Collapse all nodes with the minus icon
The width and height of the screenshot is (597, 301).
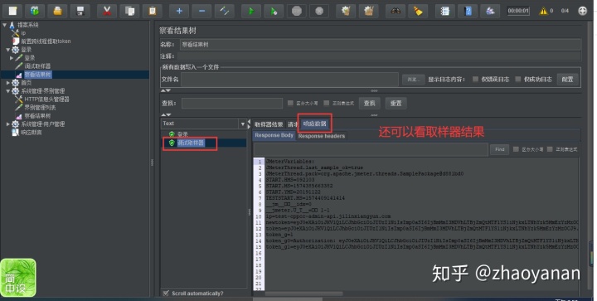click(x=201, y=11)
